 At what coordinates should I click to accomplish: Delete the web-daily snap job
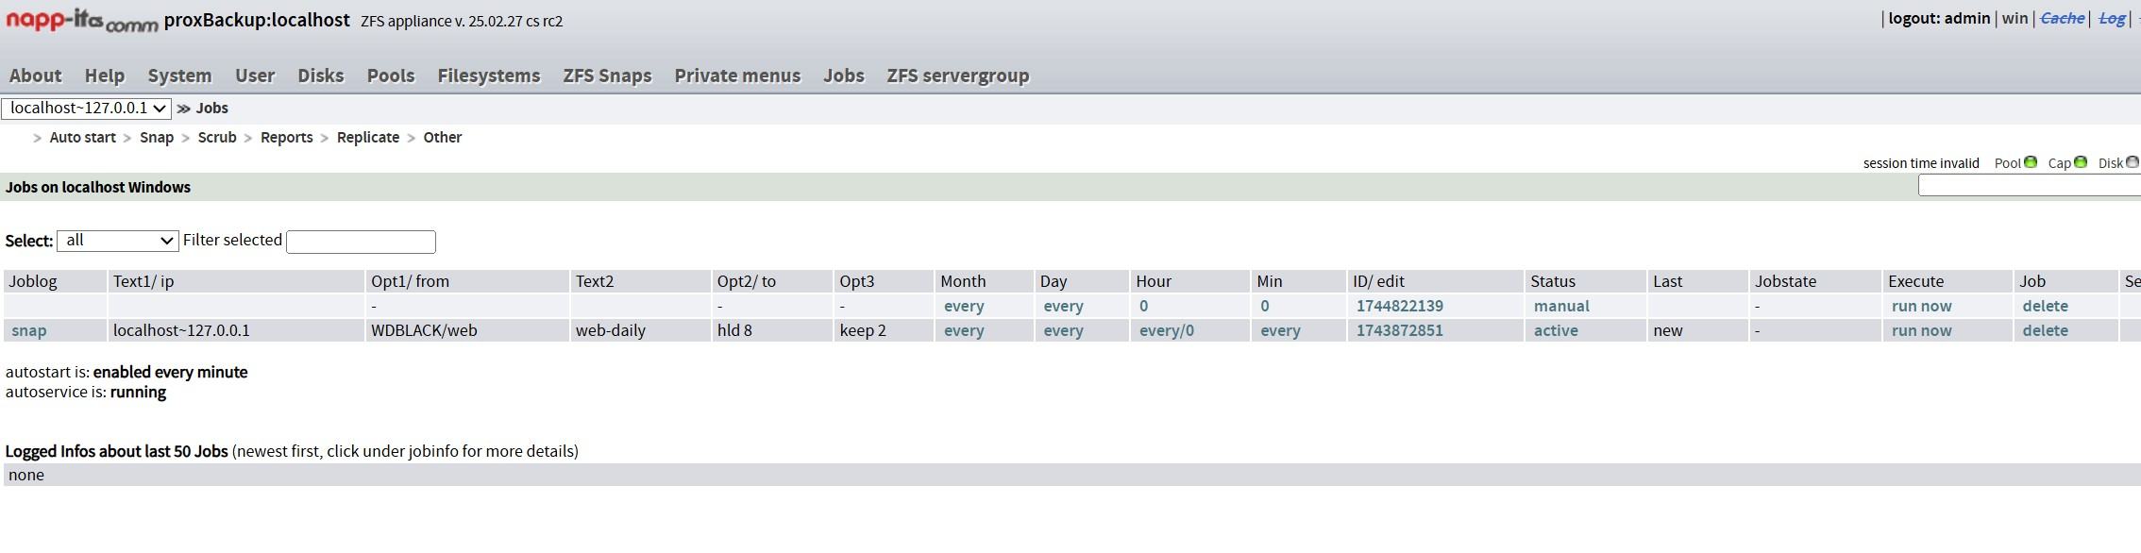click(x=2045, y=331)
